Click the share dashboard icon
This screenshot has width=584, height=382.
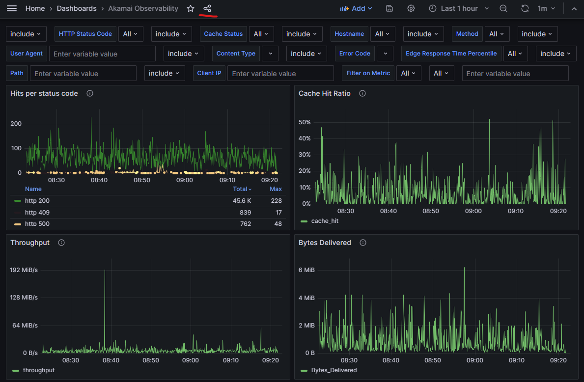tap(207, 8)
